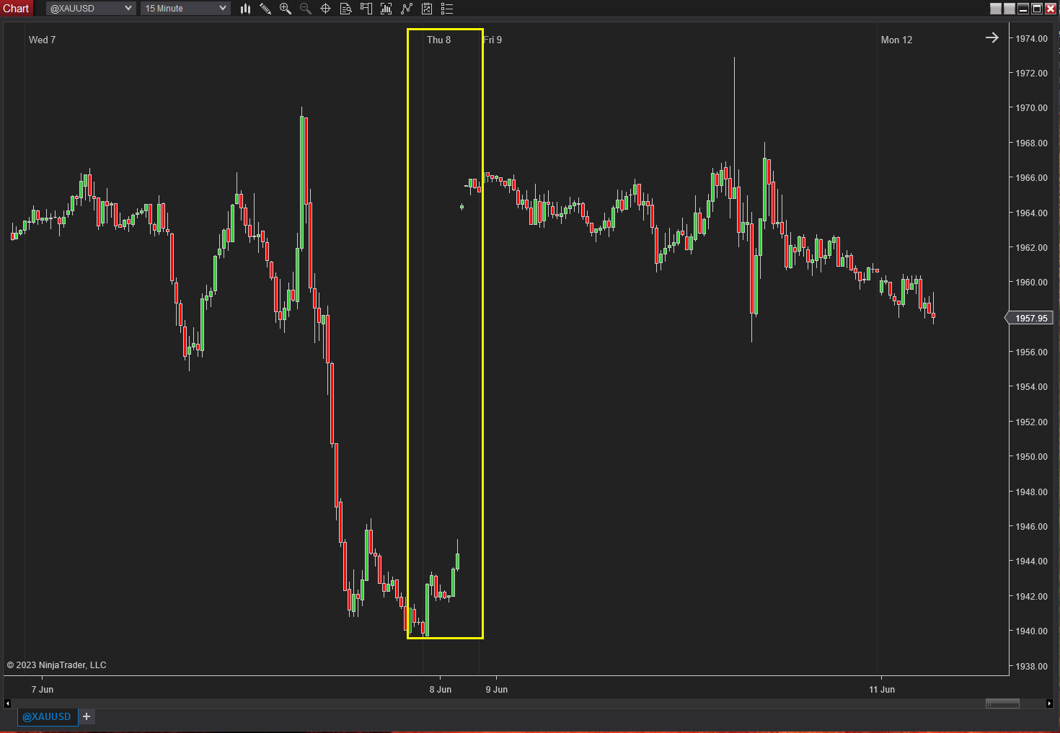Open the data series bars icon
Screen dimensions: 1060x733
click(x=387, y=9)
